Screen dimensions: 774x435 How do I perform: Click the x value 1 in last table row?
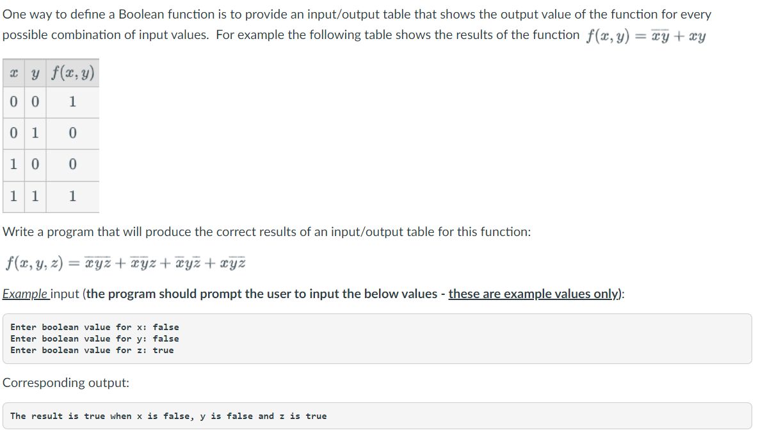click(x=13, y=196)
